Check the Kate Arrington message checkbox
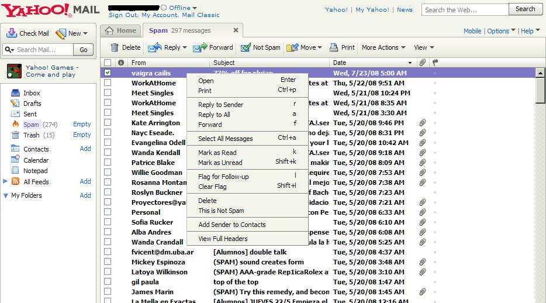 coord(108,123)
